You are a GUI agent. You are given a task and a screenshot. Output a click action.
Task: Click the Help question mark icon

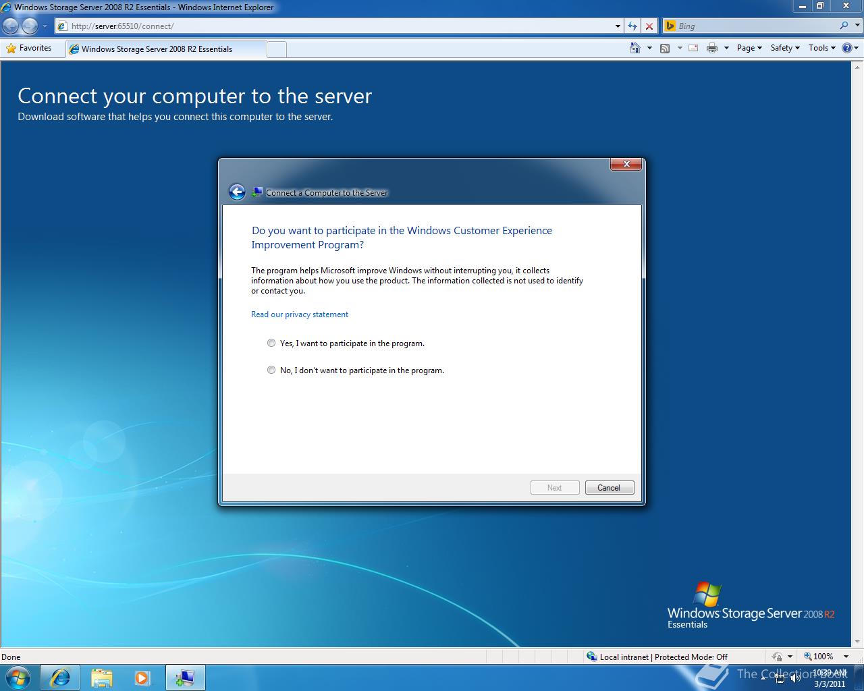click(846, 48)
